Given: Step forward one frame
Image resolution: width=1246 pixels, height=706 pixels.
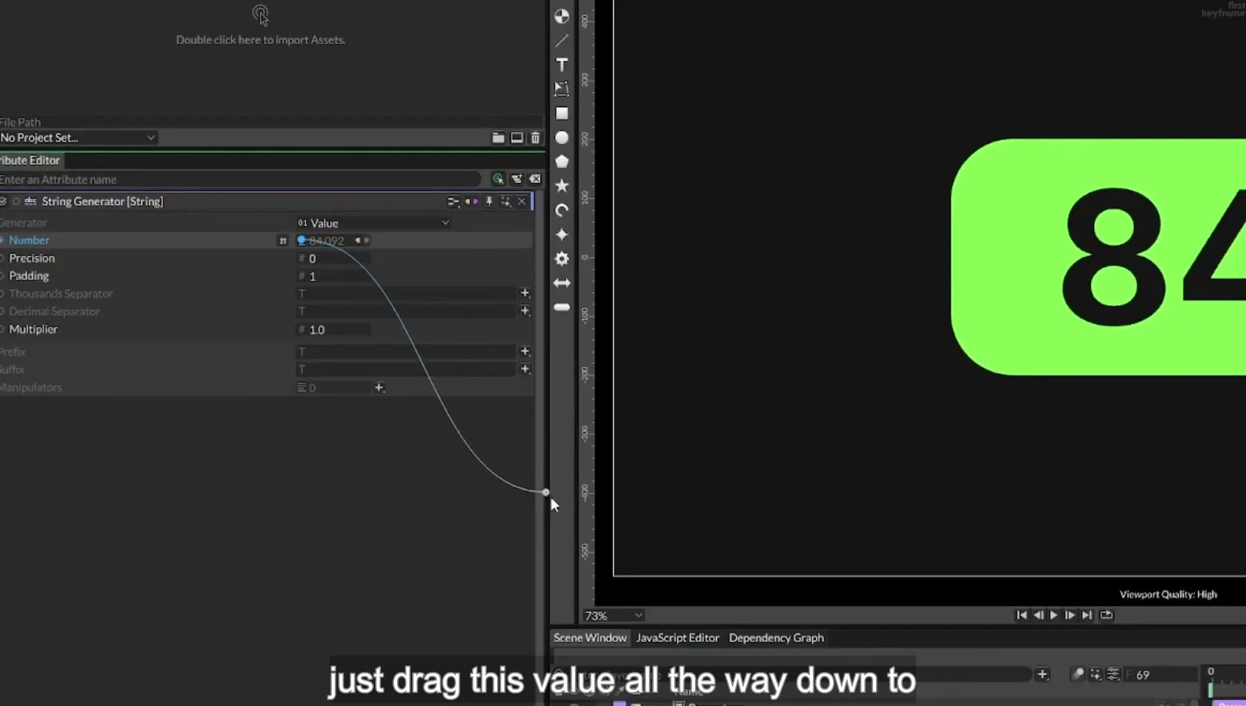Looking at the screenshot, I should [1070, 615].
